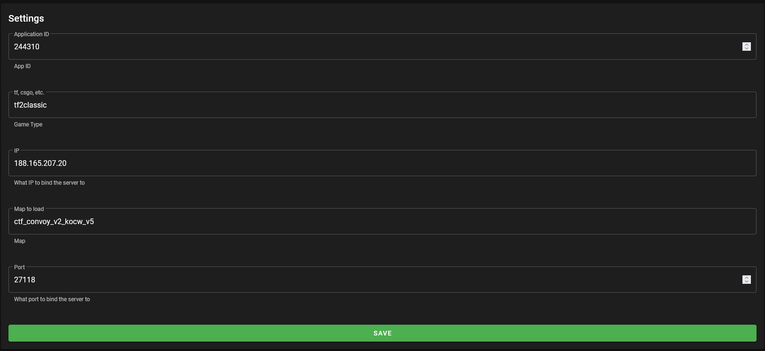765x351 pixels.
Task: Click the "Application ID" floating label
Action: pos(31,34)
